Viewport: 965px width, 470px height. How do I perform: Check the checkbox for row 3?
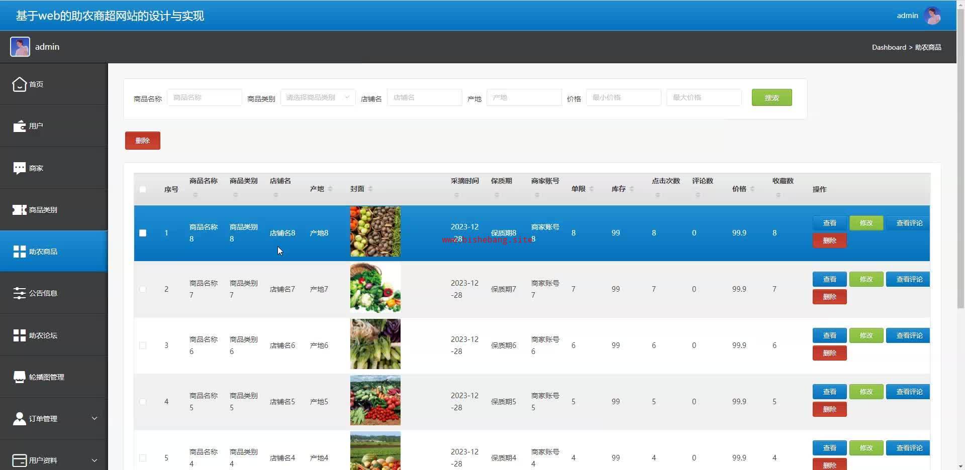pyautogui.click(x=143, y=345)
